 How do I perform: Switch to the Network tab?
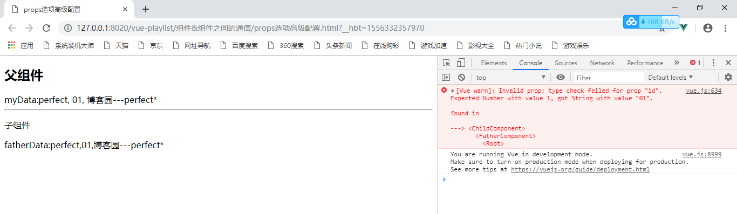[602, 63]
